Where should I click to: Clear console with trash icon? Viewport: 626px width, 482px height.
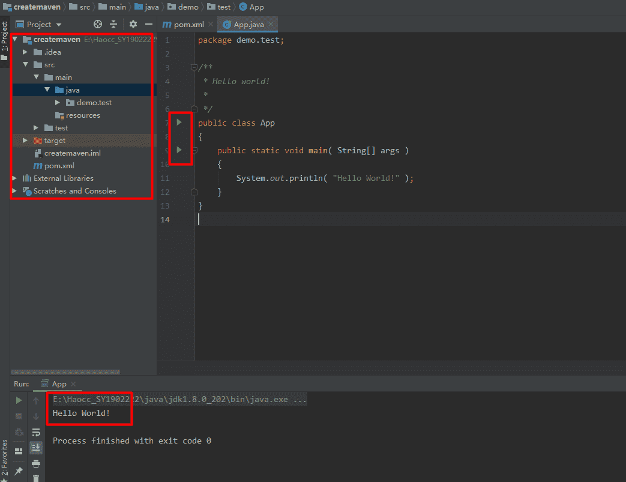click(36, 478)
